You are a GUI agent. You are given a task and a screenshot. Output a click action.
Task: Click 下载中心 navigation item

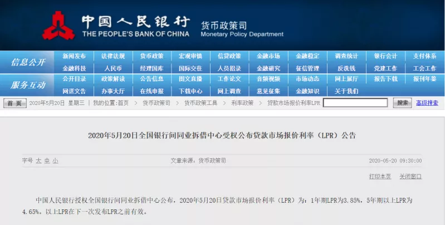coord(190,91)
